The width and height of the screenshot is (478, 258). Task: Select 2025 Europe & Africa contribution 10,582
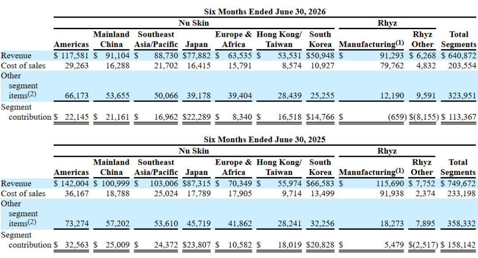click(x=240, y=245)
